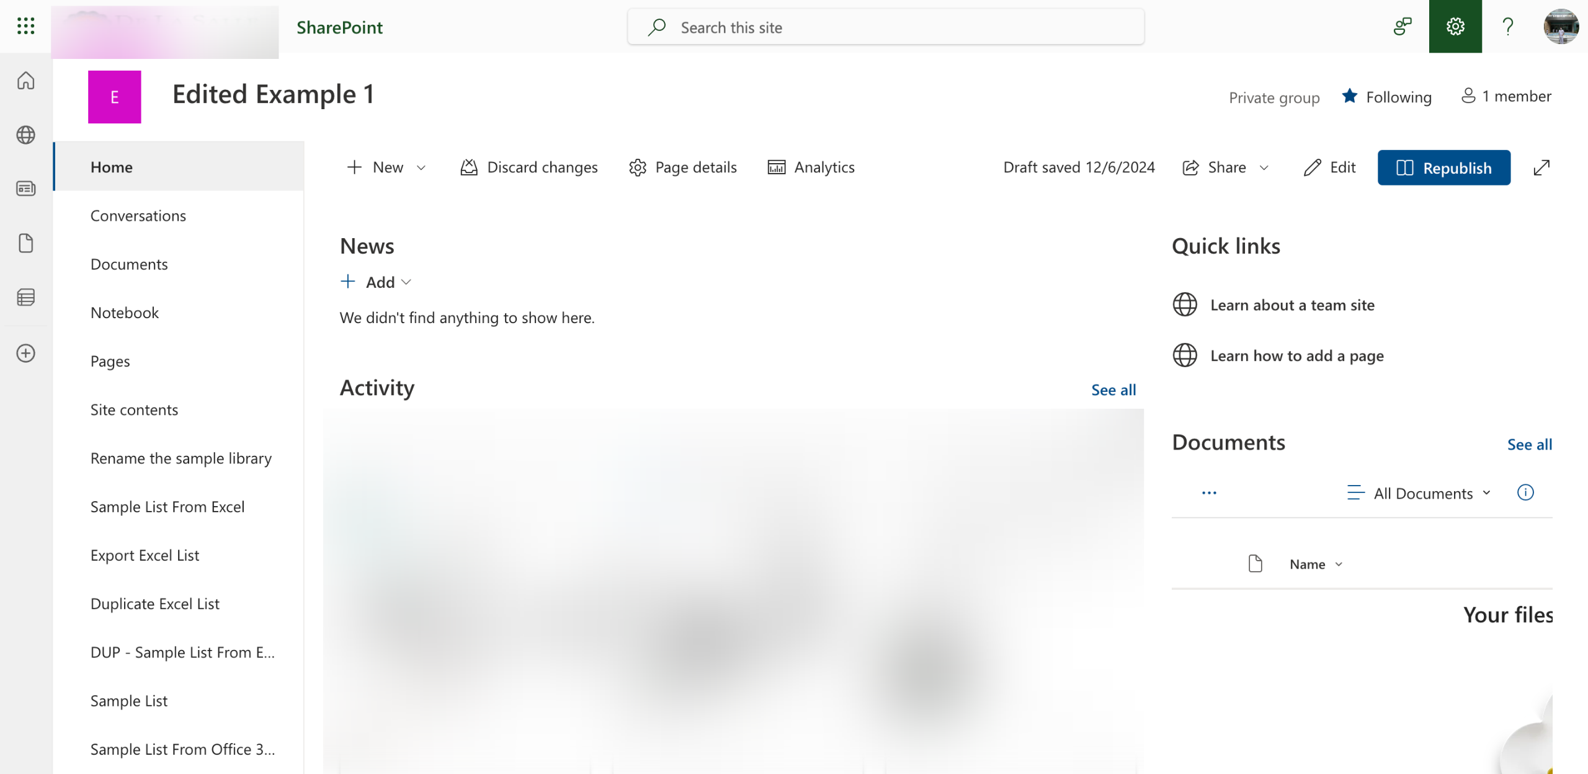The image size is (1588, 774).
Task: Open the My sites globe icon
Action: pyautogui.click(x=25, y=135)
